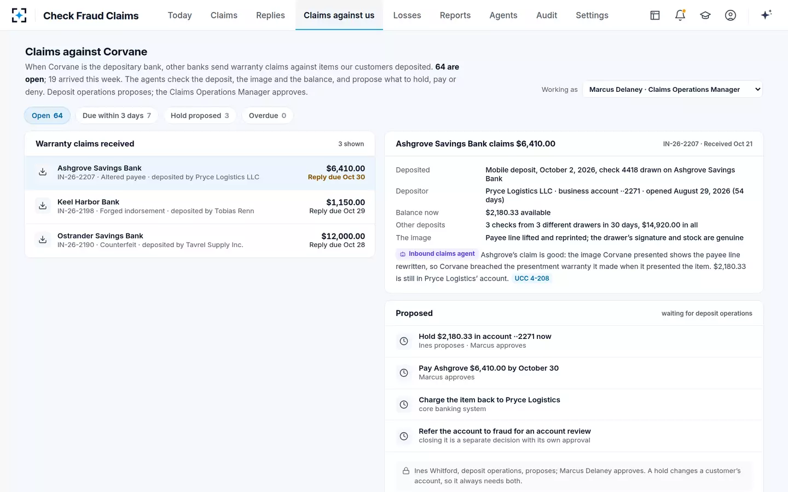This screenshot has height=492, width=788.
Task: Click the lock icon in approval note
Action: [x=406, y=471]
